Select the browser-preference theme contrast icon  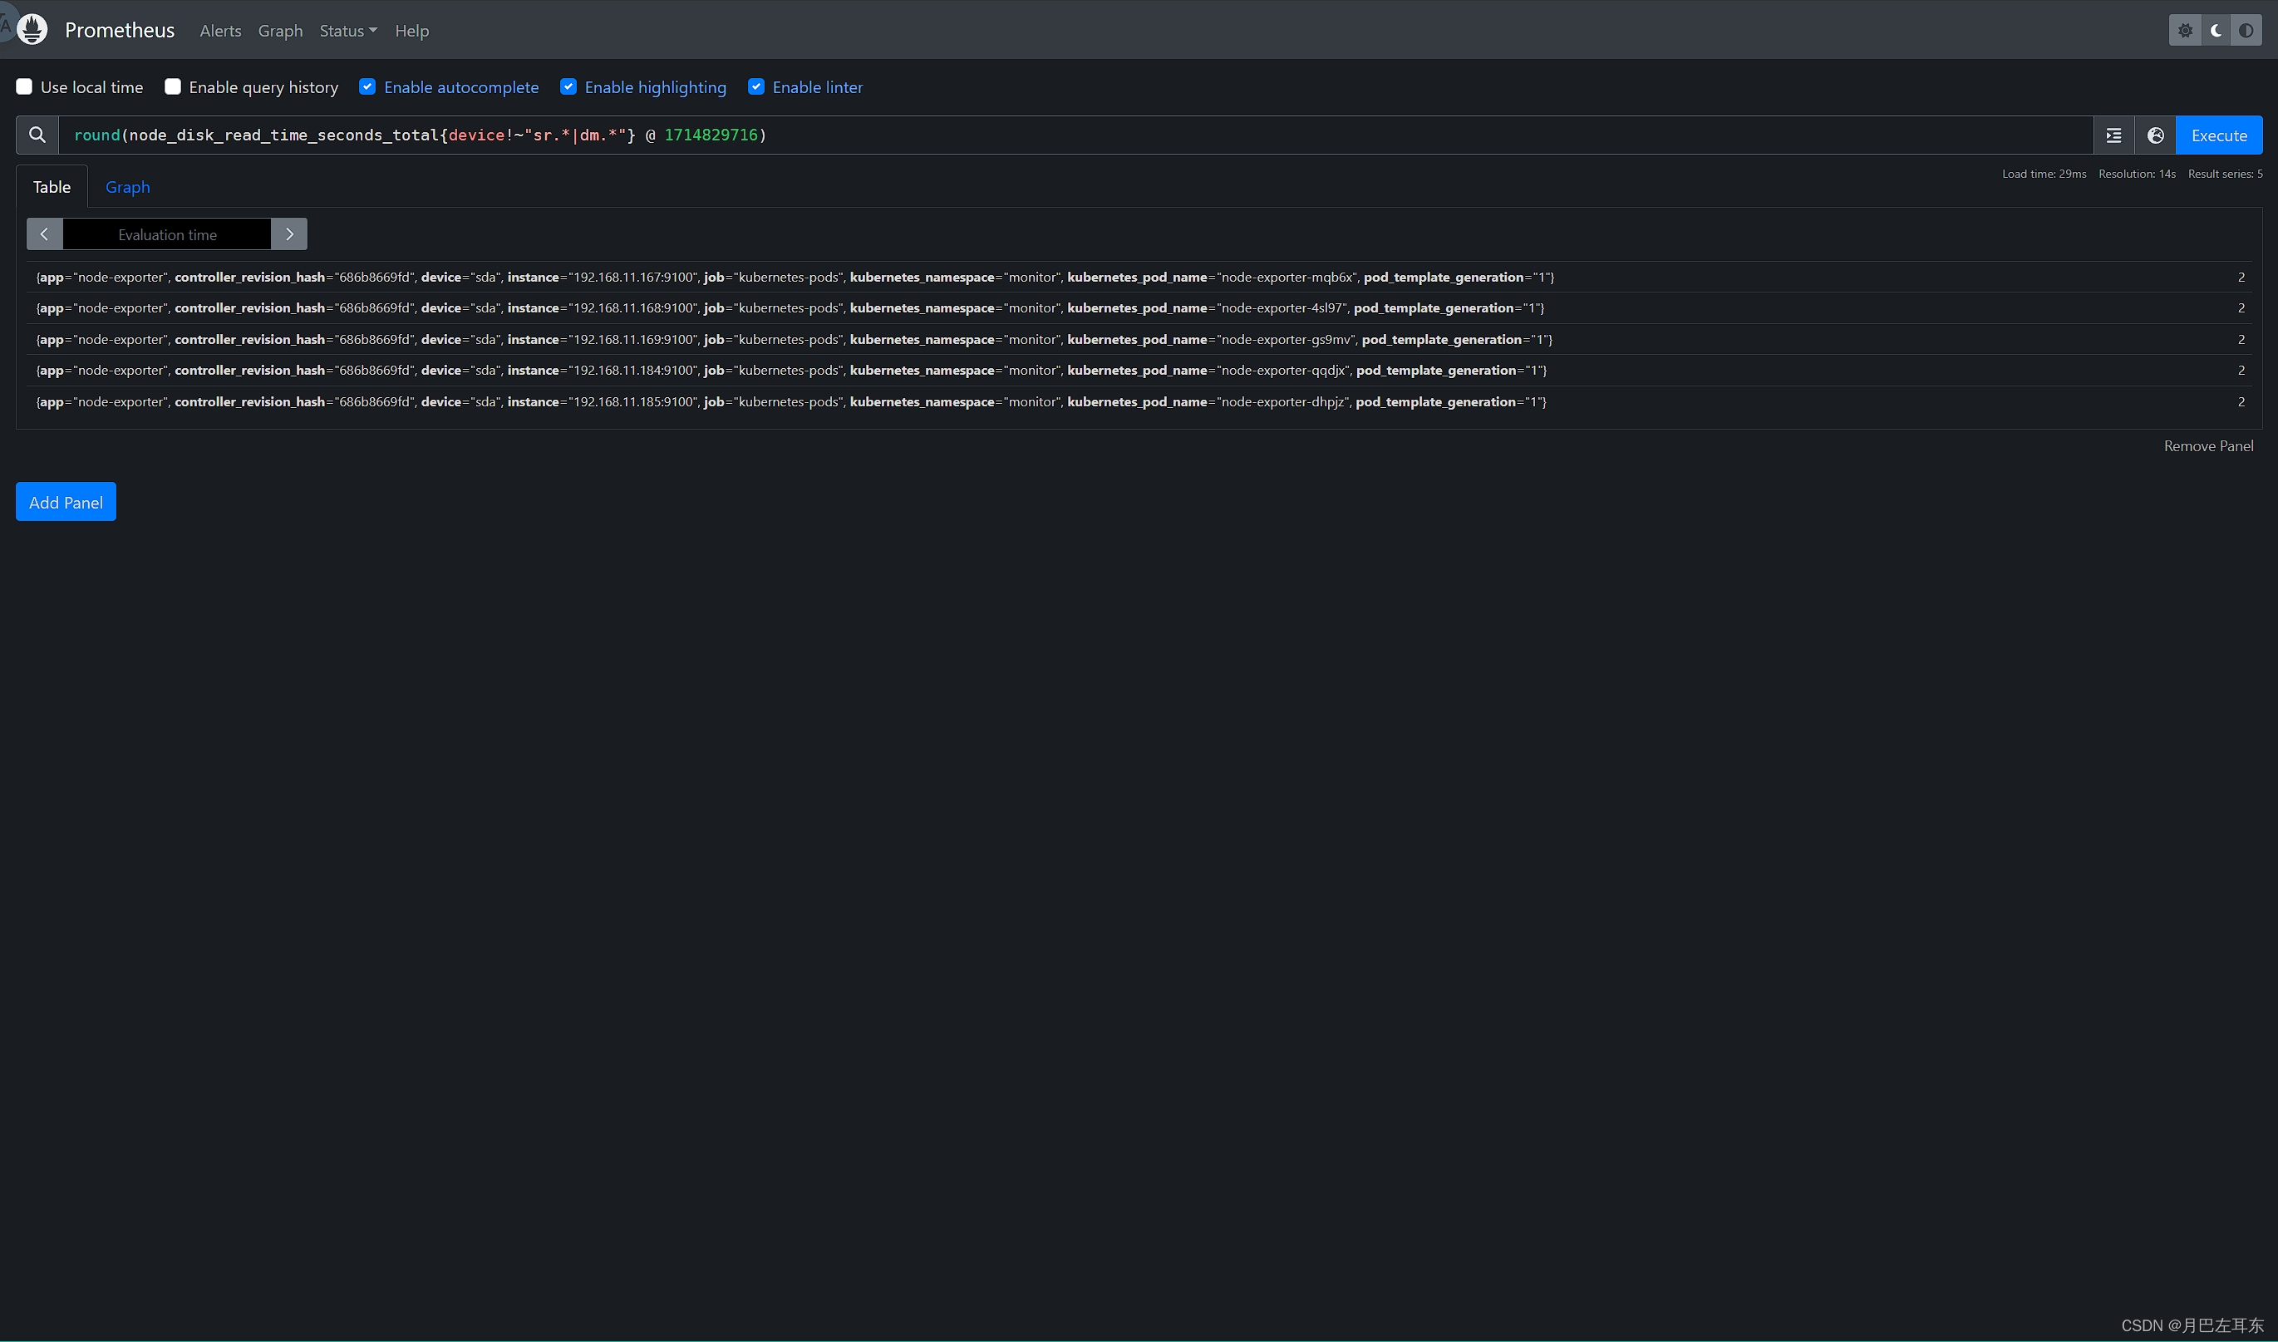[x=2246, y=30]
